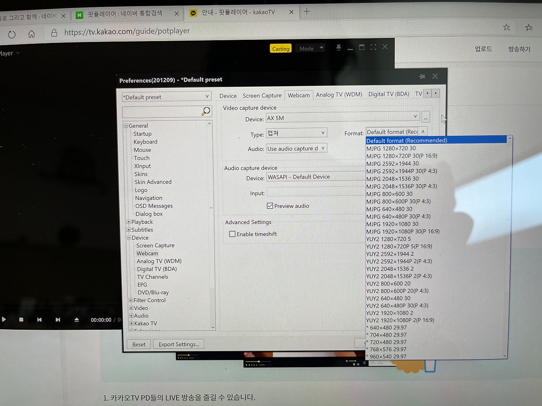Click Export Settings button
The width and height of the screenshot is (542, 406).
point(179,344)
